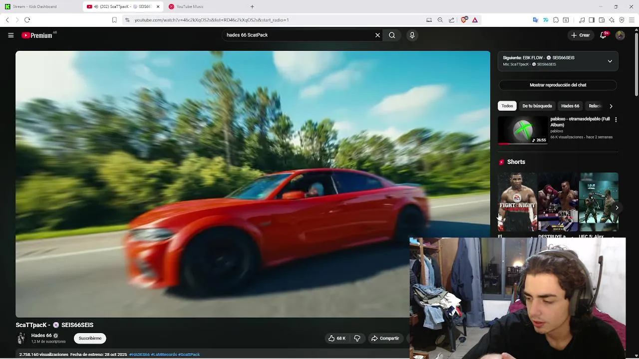Click the share-page icon in the address bar
639x359 pixels.
[451, 20]
